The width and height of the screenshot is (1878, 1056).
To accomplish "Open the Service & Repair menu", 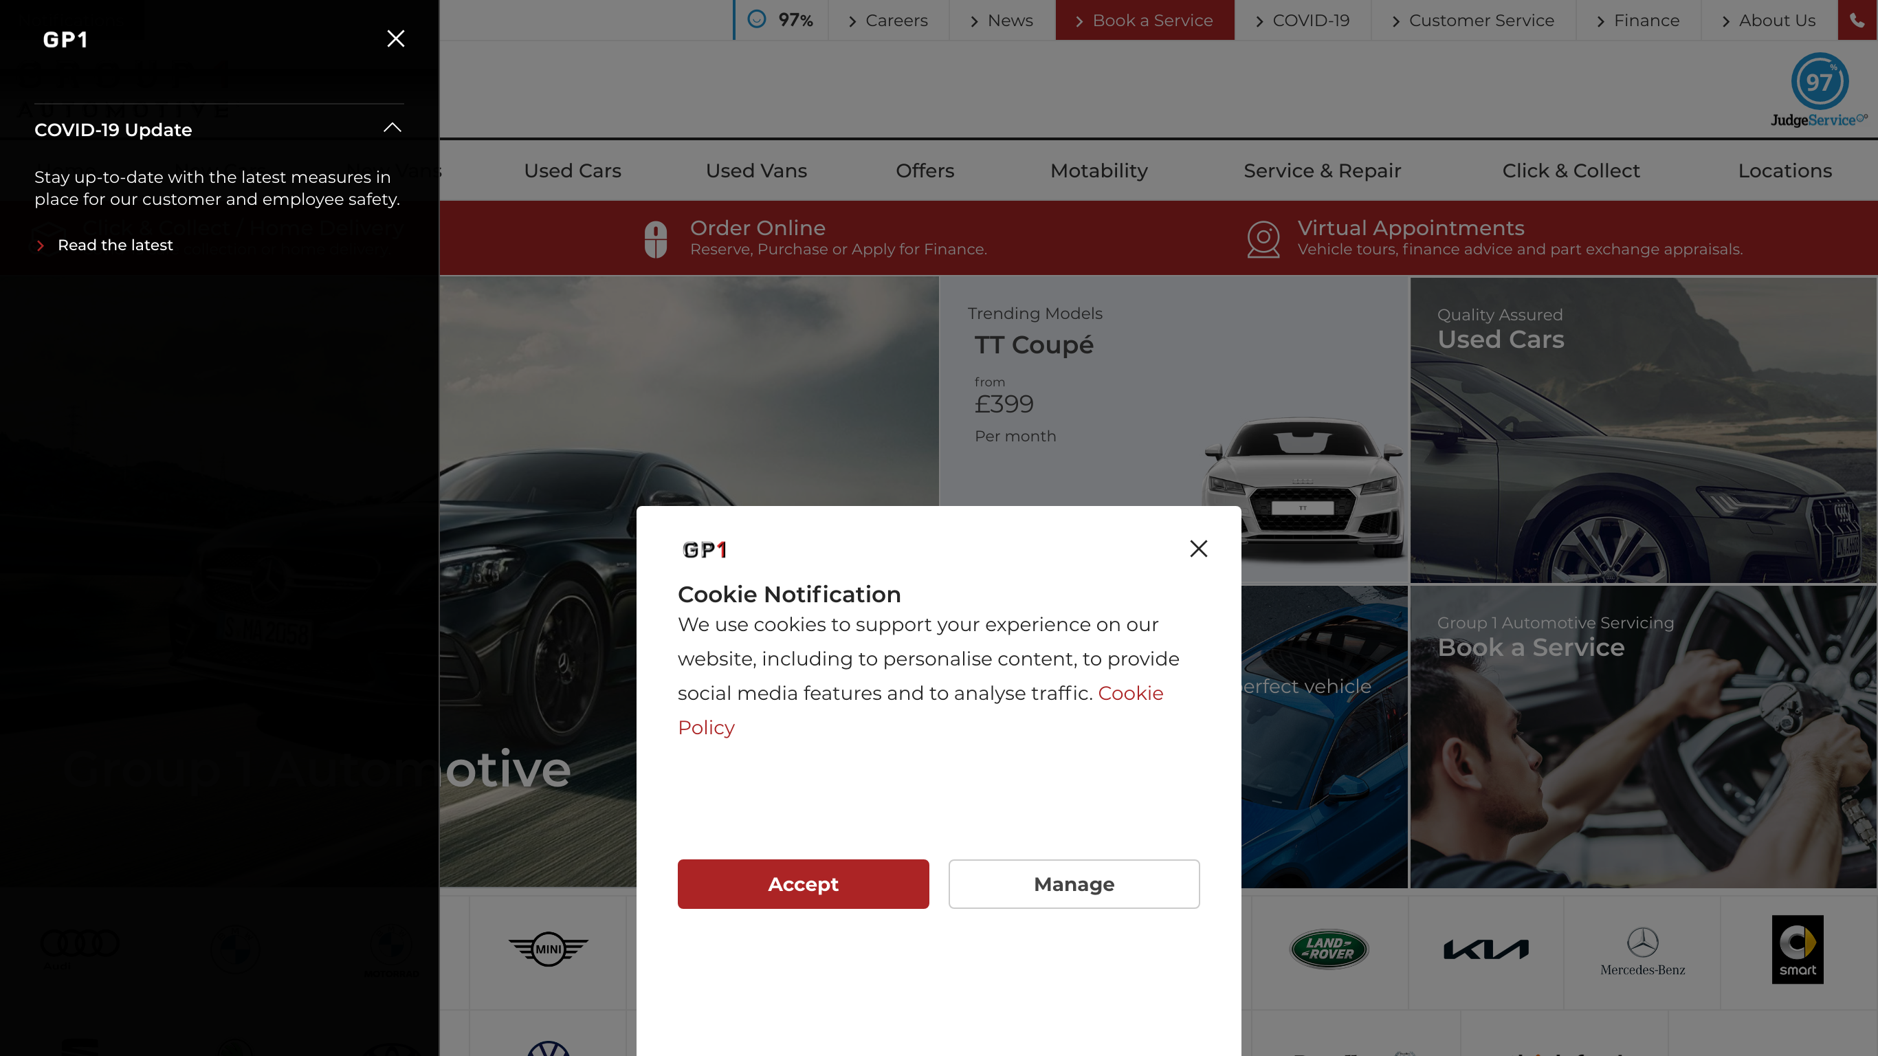I will pyautogui.click(x=1322, y=170).
